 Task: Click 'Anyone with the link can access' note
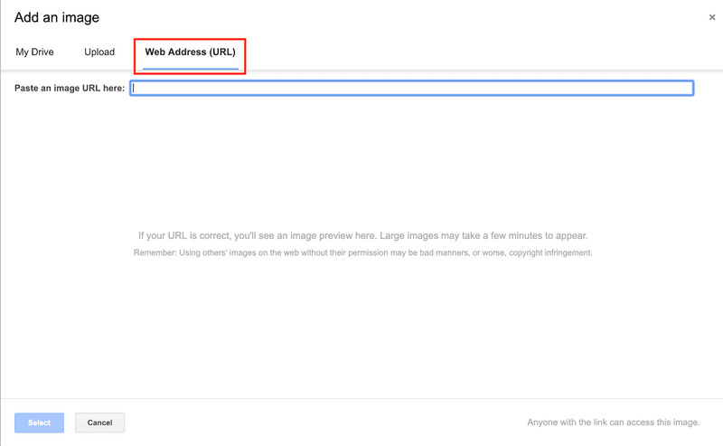(614, 422)
